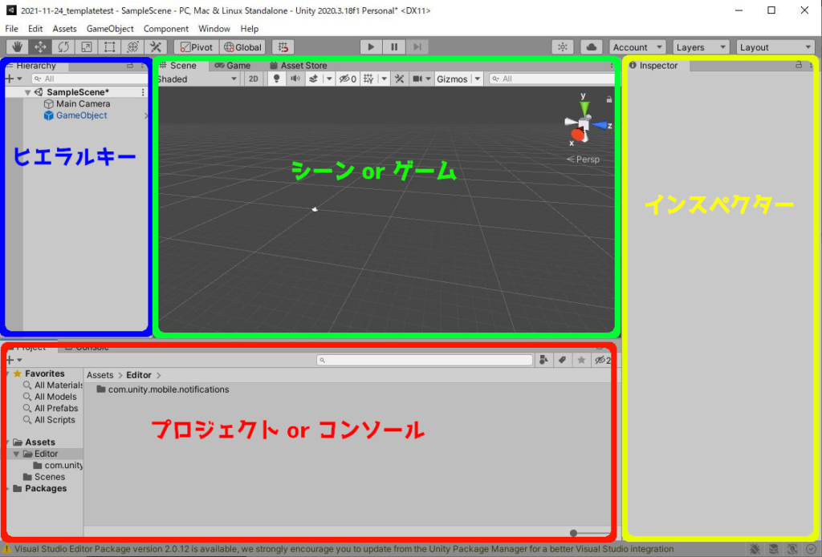The height and width of the screenshot is (557, 822).
Task: Select the Hand tool
Action: click(x=18, y=47)
